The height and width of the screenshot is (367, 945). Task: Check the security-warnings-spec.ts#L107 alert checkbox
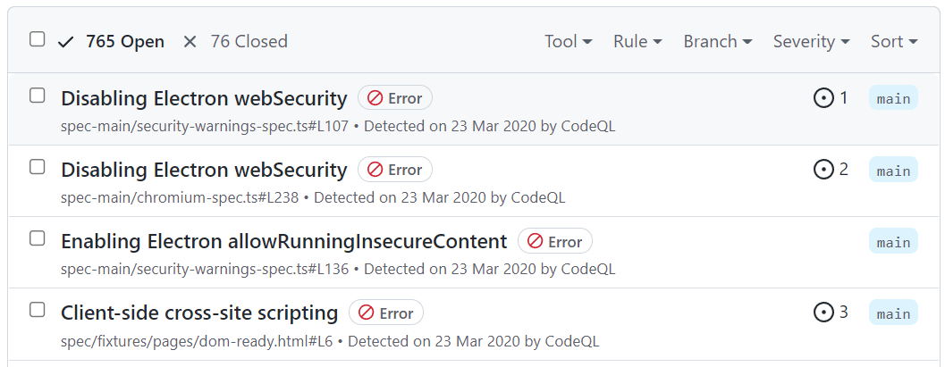tap(38, 95)
